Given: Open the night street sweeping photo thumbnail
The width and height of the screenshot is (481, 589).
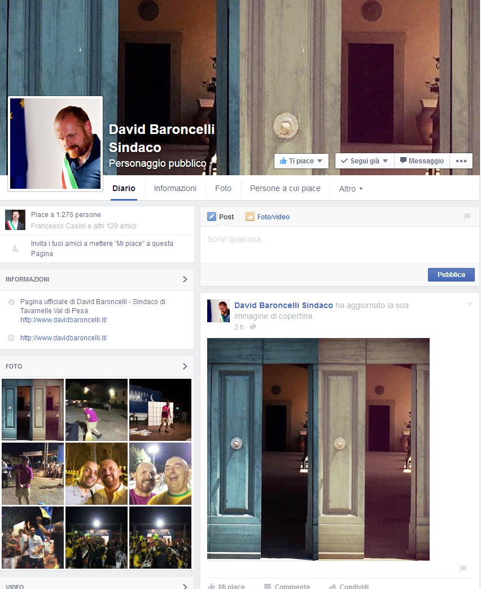Looking at the screenshot, I should tap(97, 409).
